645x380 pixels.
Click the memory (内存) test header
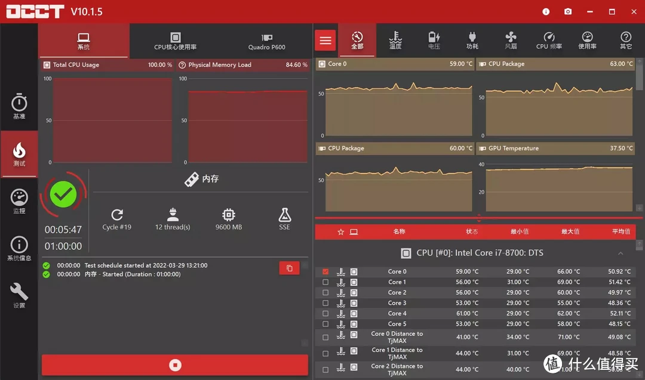click(202, 179)
